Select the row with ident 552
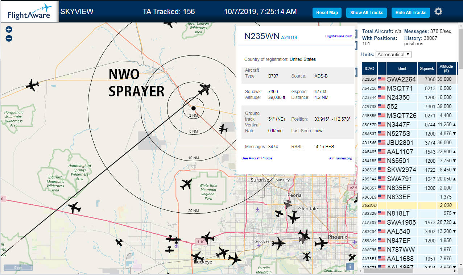The height and width of the screenshot is (275, 463). click(409, 106)
